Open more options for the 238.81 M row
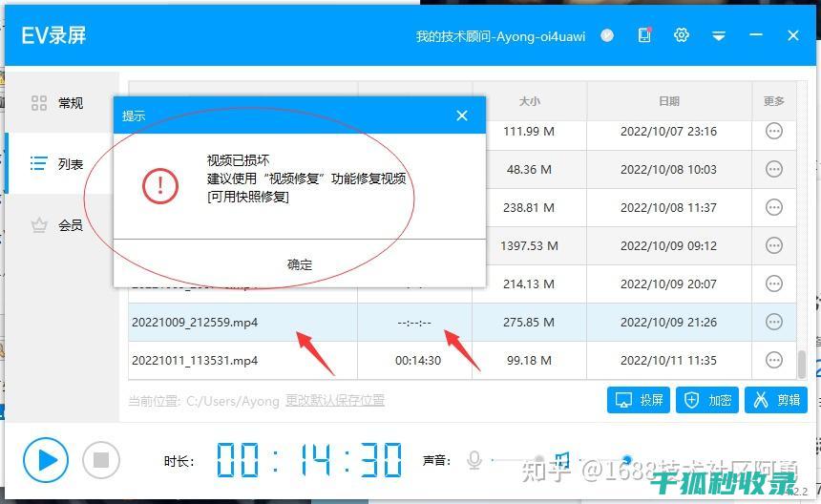This screenshot has width=821, height=504. [774, 207]
